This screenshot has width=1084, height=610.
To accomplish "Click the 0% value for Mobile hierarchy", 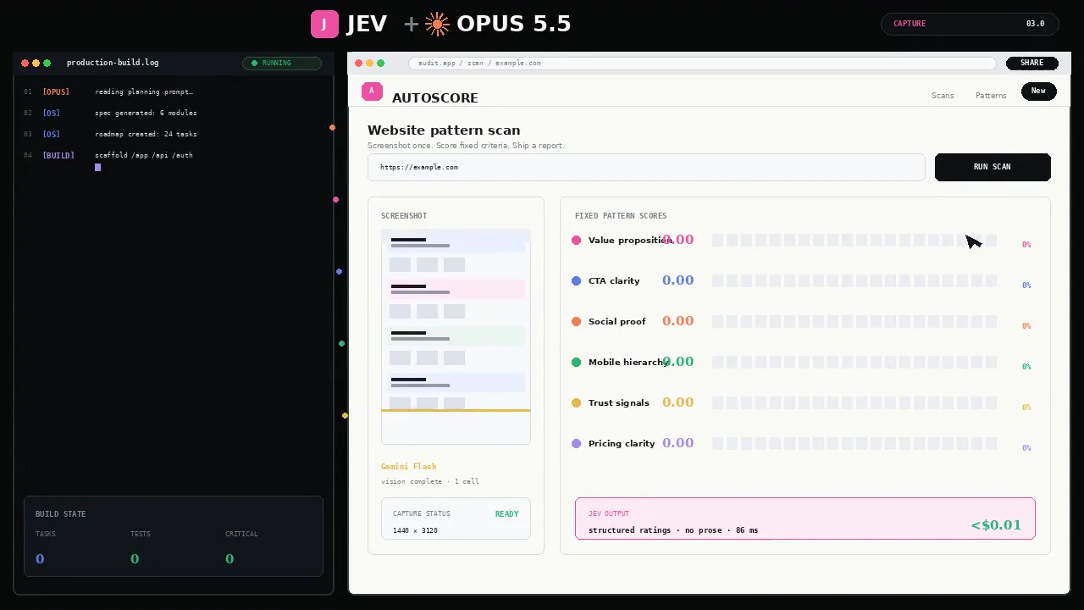I will pos(1026,367).
